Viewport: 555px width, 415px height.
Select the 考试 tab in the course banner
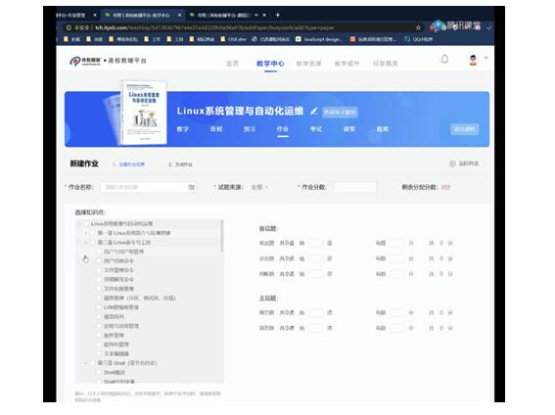coord(316,129)
